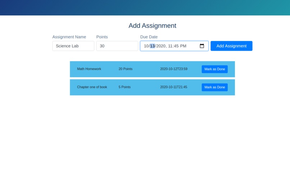Click the 20 Points value

pyautogui.click(x=126, y=69)
